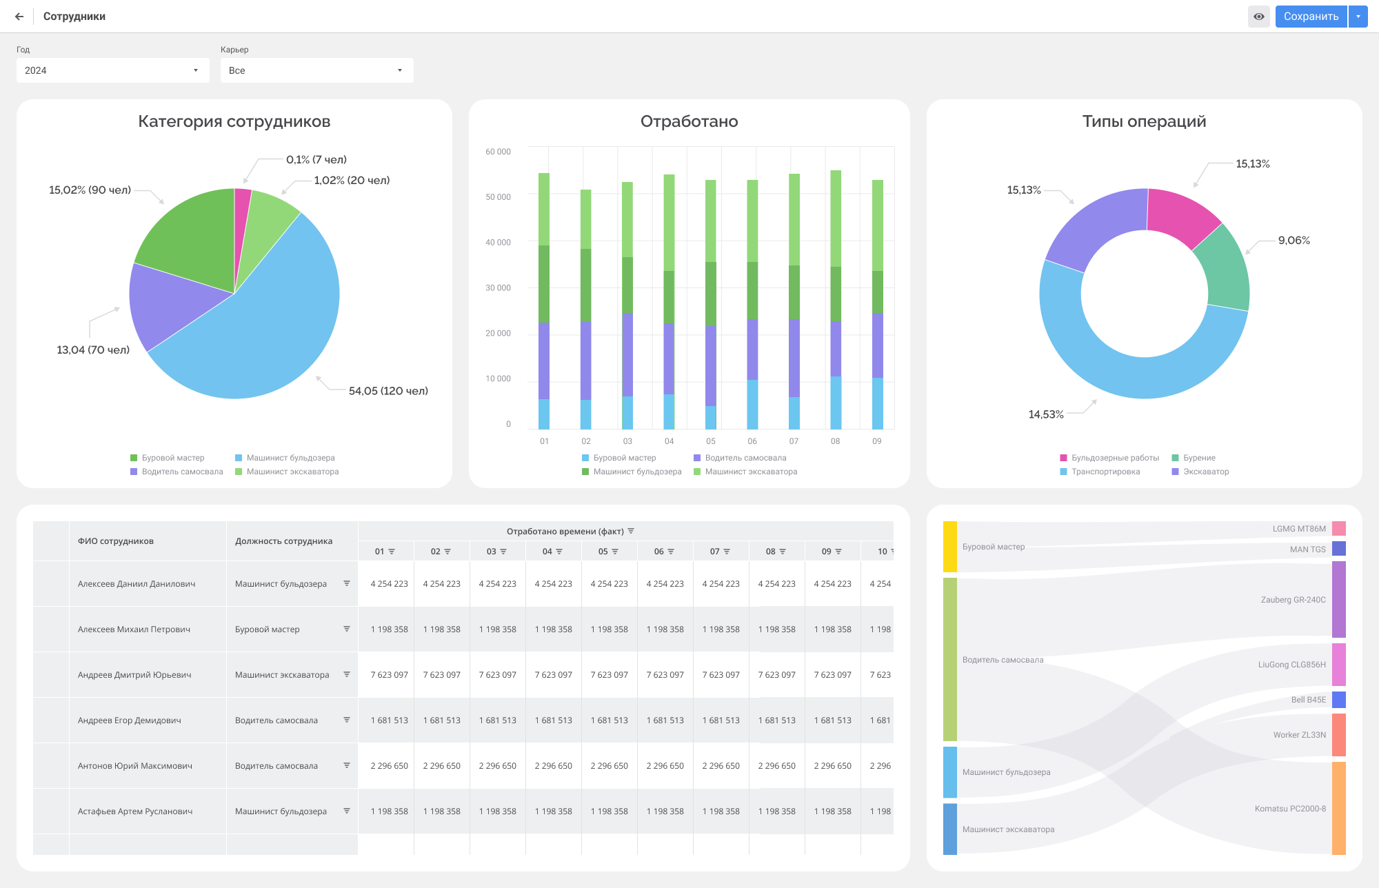Toggle the eye preview mode button
The width and height of the screenshot is (1379, 888).
click(1258, 17)
